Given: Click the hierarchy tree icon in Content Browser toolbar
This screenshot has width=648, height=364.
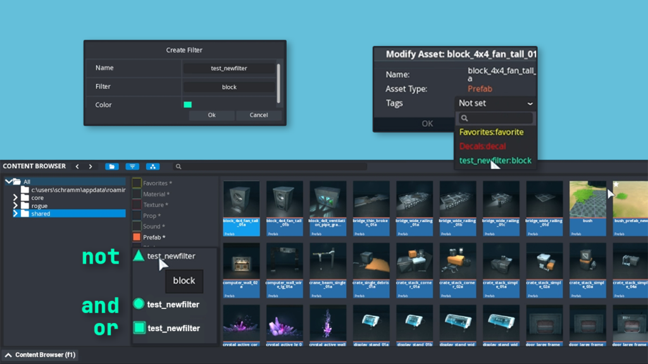Looking at the screenshot, I should point(153,167).
